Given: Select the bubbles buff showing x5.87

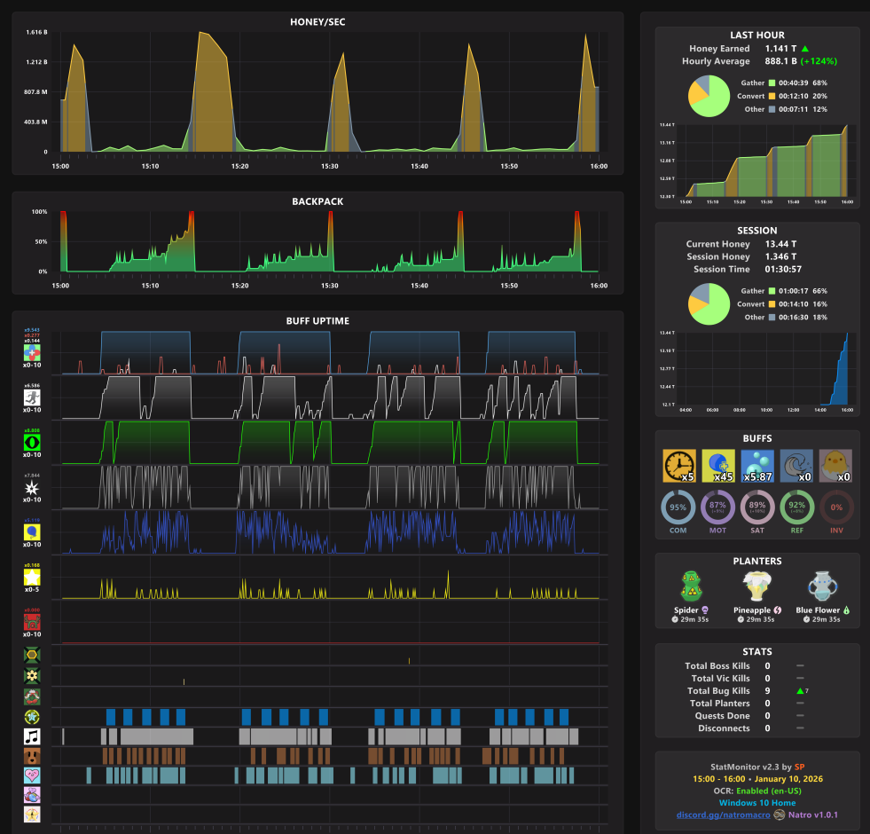Looking at the screenshot, I should 757,466.
